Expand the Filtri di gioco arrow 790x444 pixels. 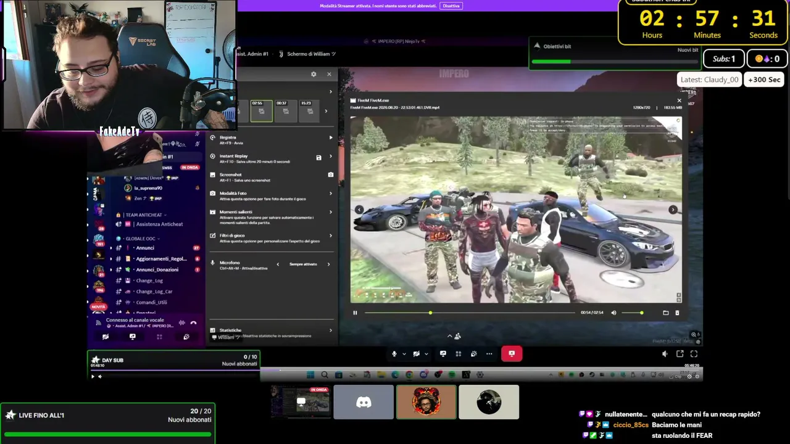[x=331, y=236]
